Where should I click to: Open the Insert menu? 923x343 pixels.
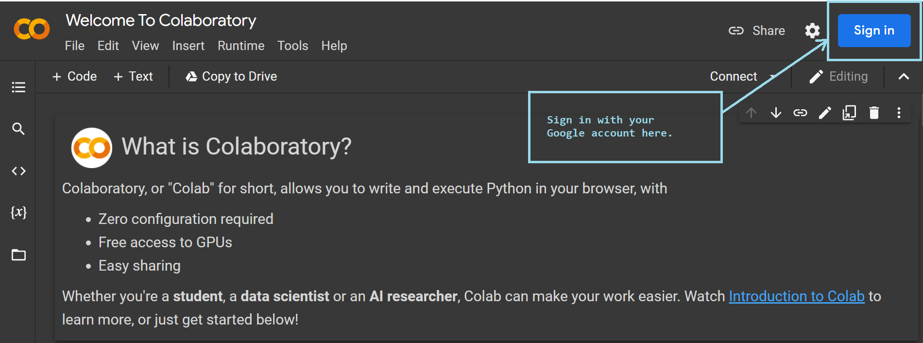coord(188,46)
